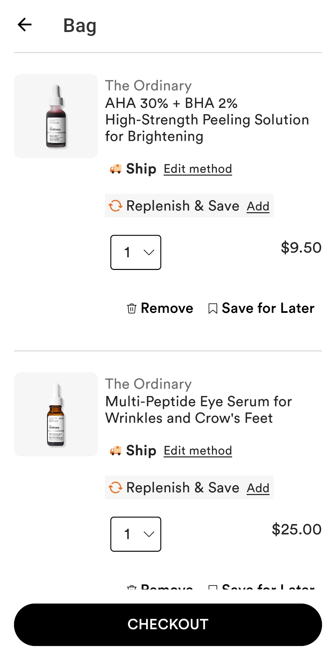Open Multi-Peptide Eye Serum product thumbnail
This screenshot has width=336, height=660.
tap(56, 414)
